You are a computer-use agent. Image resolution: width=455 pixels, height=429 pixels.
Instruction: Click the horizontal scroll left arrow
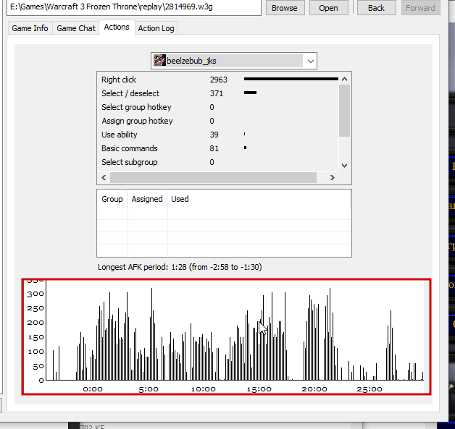tap(104, 177)
